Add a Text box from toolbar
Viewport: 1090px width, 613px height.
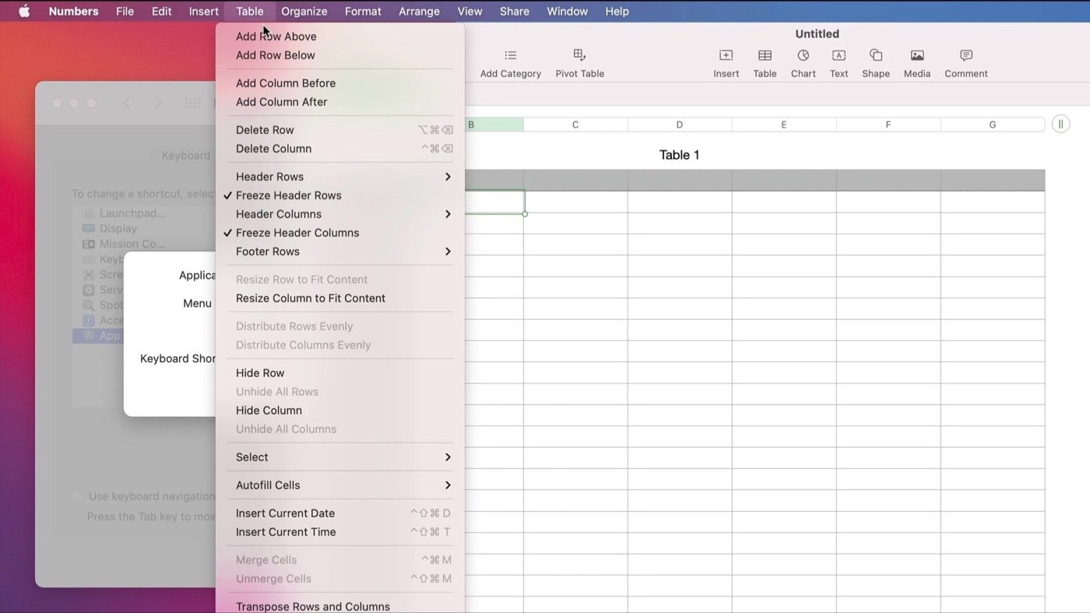(x=839, y=56)
